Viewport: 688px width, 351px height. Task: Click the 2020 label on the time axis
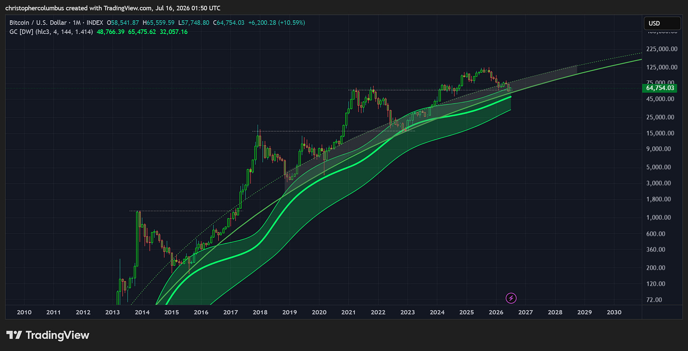click(x=319, y=312)
